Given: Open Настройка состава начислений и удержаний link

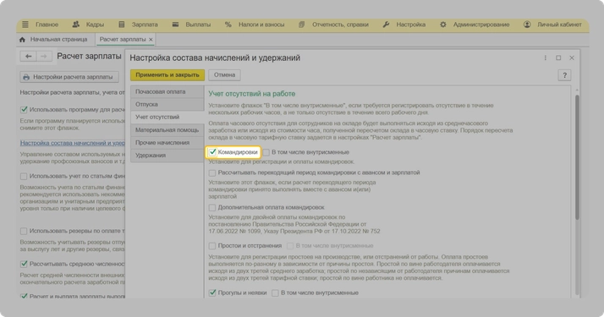Looking at the screenshot, I should click(x=73, y=143).
